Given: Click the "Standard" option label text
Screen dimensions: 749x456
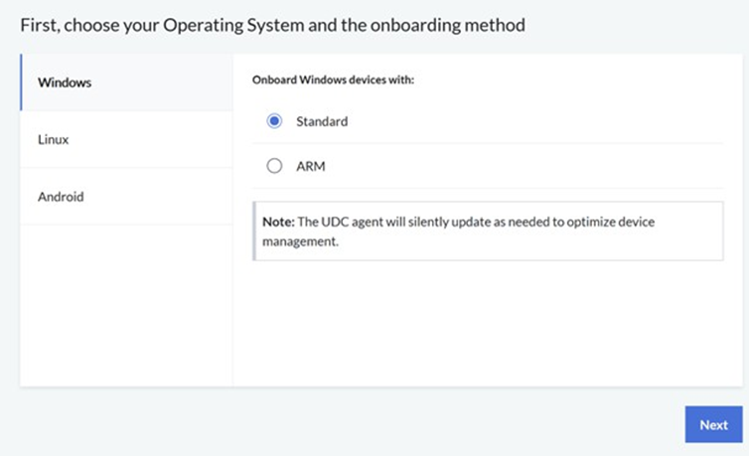Looking at the screenshot, I should point(322,121).
